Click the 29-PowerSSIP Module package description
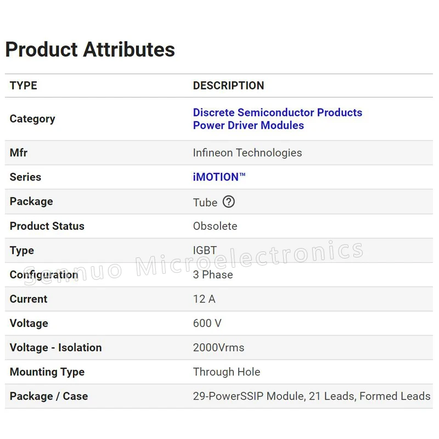This screenshot has height=439, width=439. click(311, 396)
